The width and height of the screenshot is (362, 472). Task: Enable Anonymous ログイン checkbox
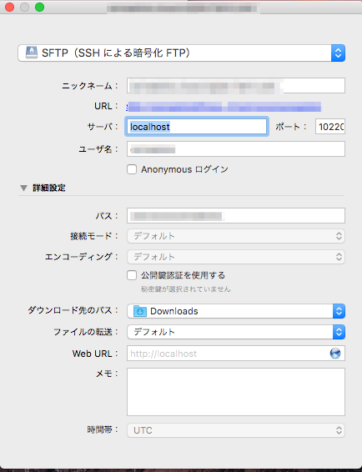(132, 169)
